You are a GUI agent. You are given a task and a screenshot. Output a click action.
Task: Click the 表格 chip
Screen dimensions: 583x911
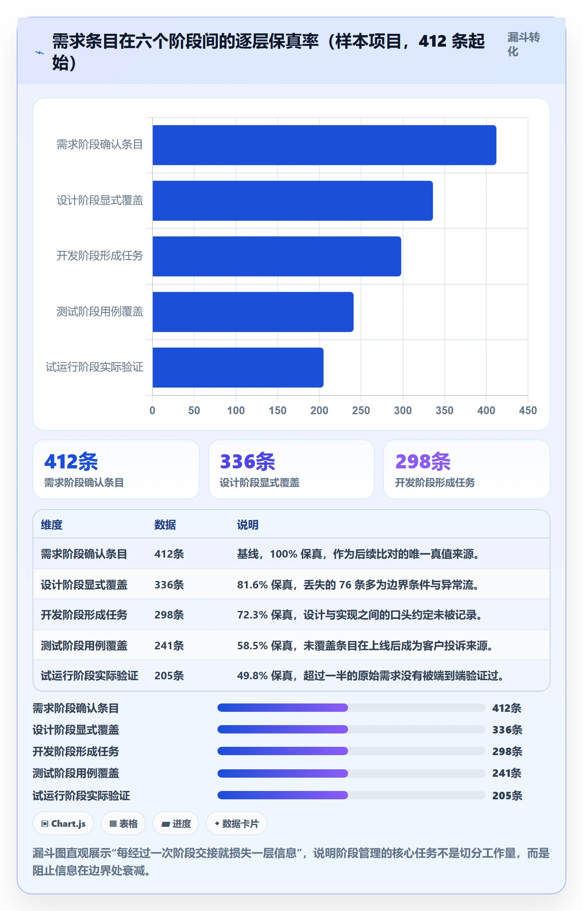123,823
